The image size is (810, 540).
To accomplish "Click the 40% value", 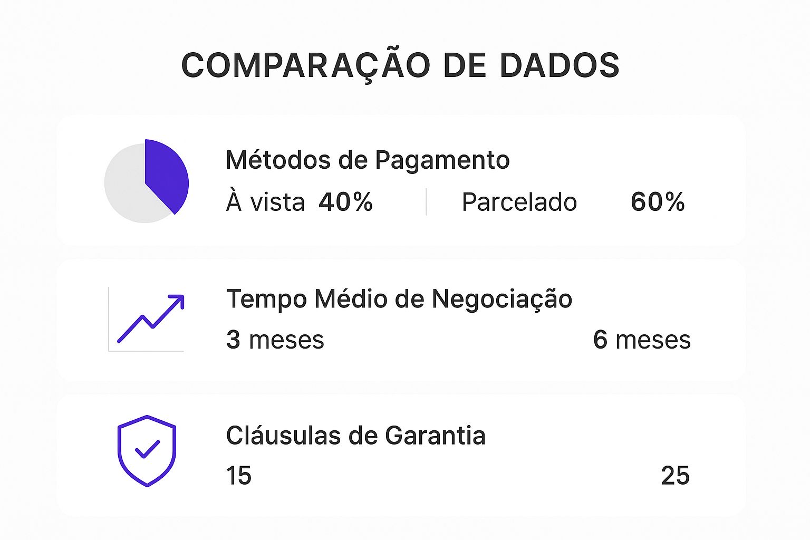I will (x=345, y=202).
